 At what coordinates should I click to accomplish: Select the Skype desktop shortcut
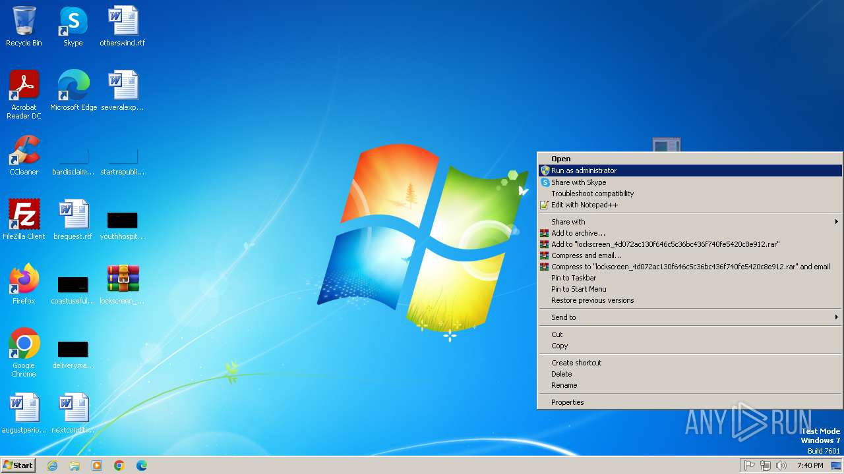click(x=73, y=26)
